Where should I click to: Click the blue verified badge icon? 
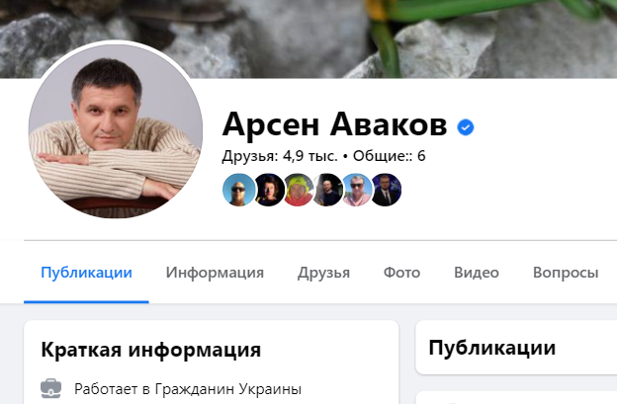[466, 127]
